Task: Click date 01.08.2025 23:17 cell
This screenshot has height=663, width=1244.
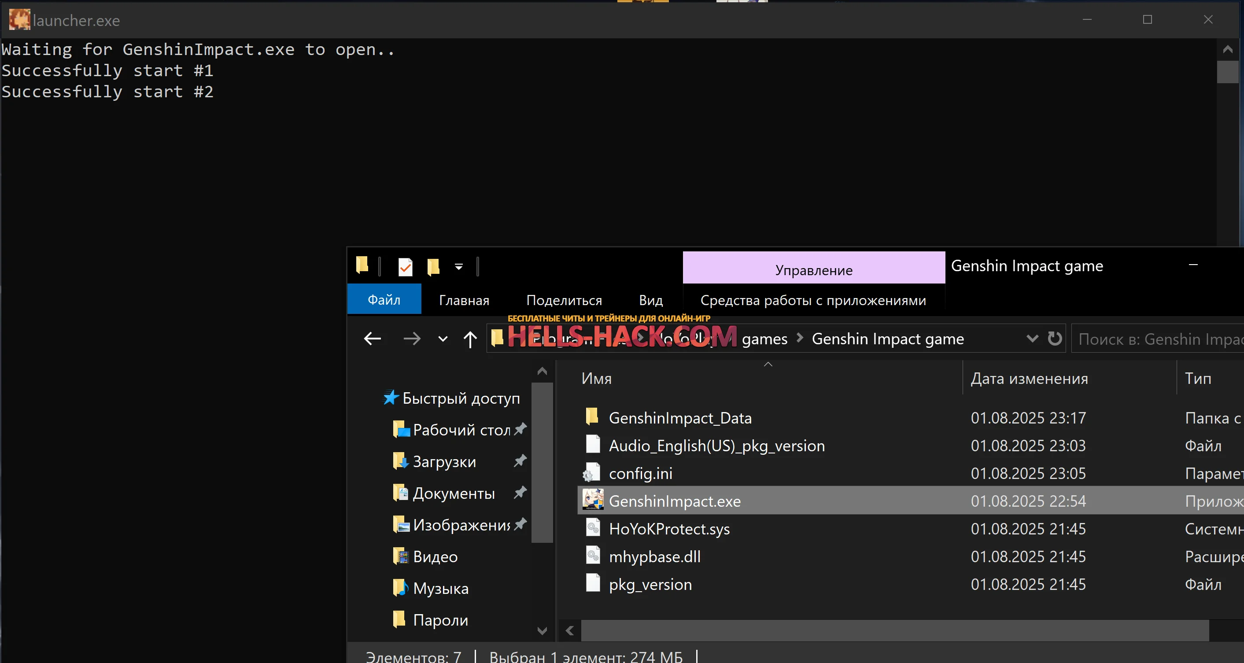Action: point(1028,418)
